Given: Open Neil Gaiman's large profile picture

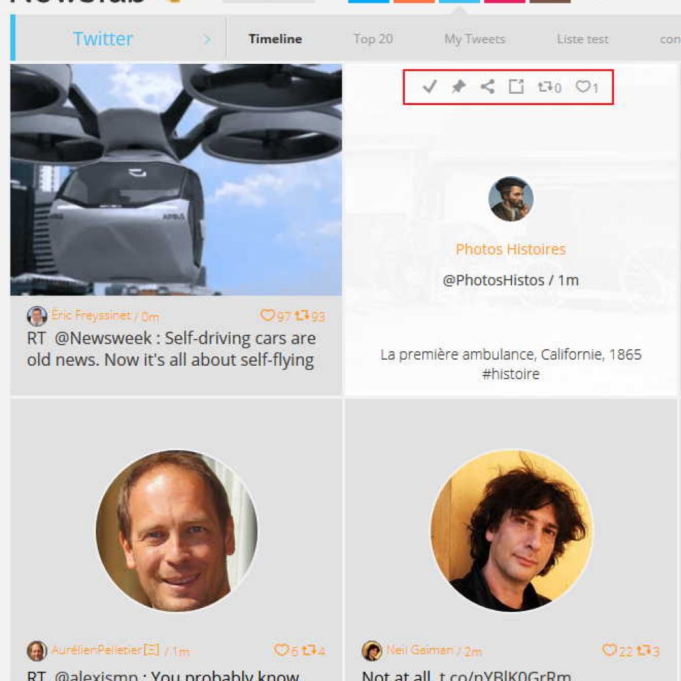Looking at the screenshot, I should (x=511, y=531).
